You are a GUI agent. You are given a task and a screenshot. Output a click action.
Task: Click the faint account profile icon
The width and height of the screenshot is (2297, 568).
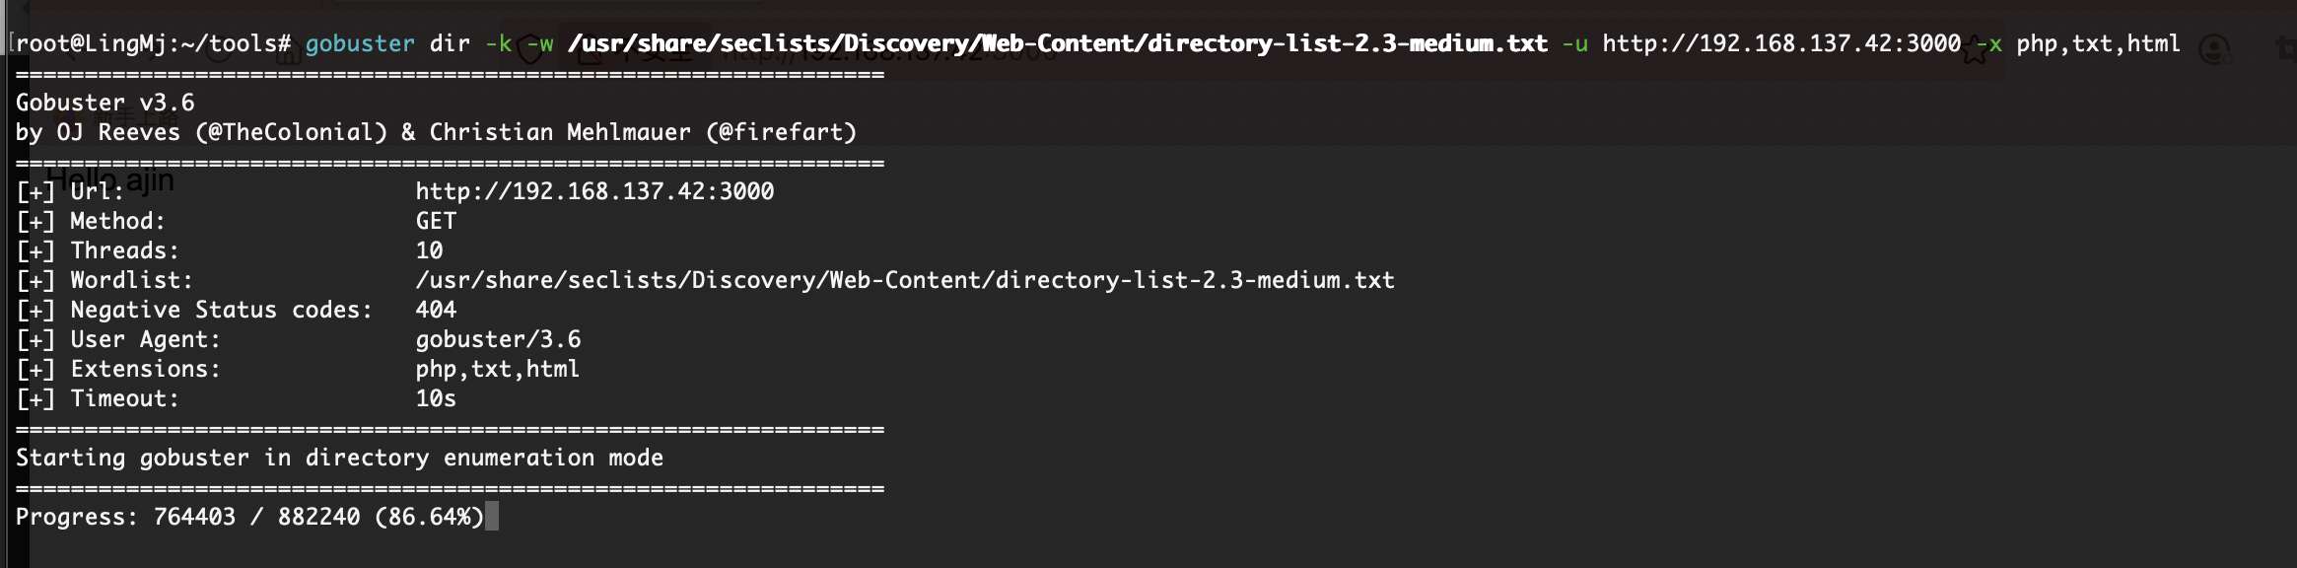pos(2214,49)
